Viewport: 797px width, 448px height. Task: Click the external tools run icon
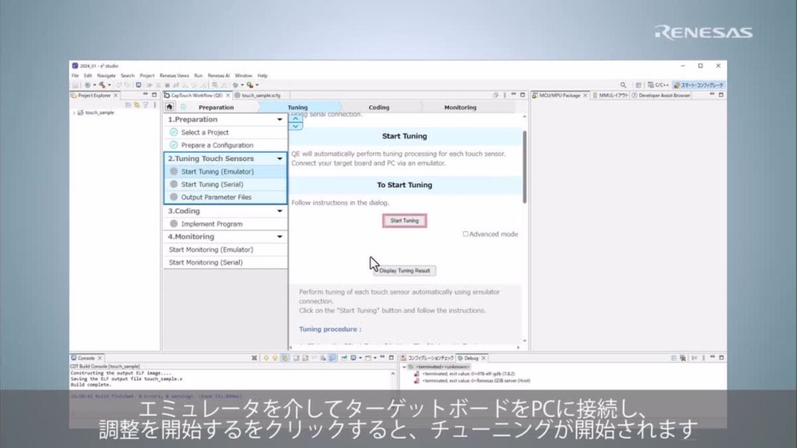(x=250, y=85)
